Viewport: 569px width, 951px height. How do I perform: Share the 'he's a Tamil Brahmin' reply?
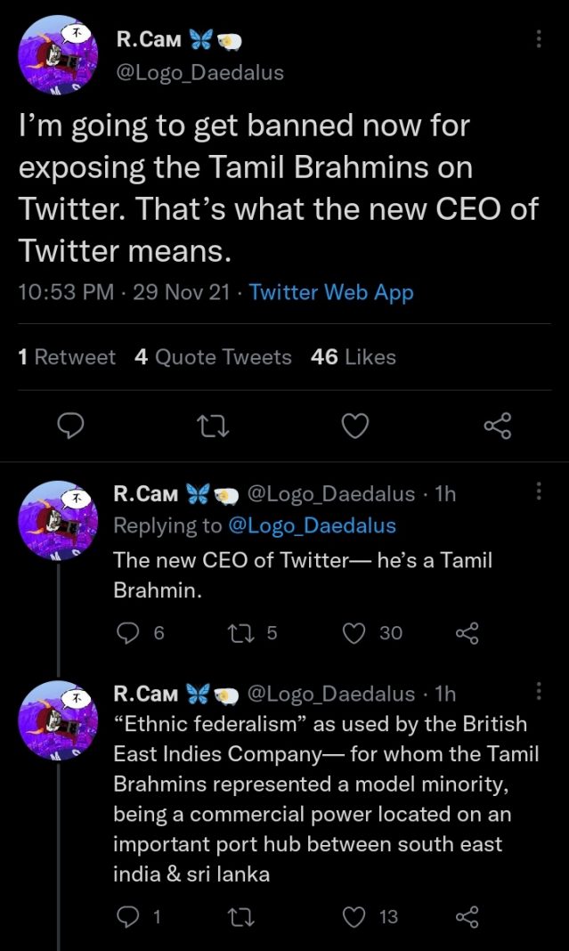click(x=467, y=632)
